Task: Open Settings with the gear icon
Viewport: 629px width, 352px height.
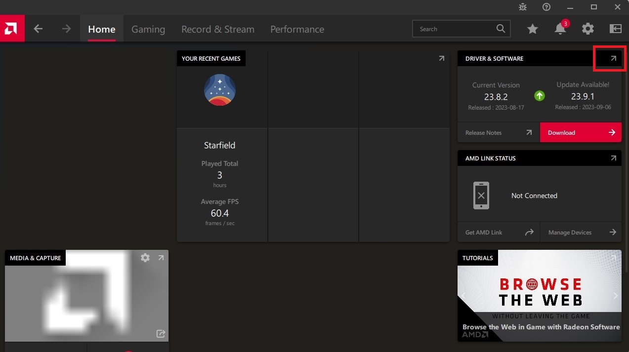Action: (x=587, y=29)
